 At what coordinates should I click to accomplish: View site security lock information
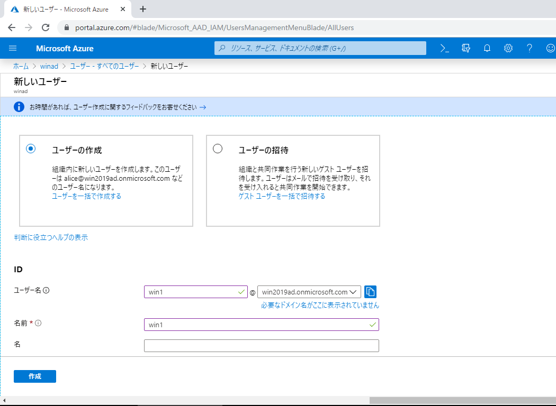pyautogui.click(x=66, y=27)
